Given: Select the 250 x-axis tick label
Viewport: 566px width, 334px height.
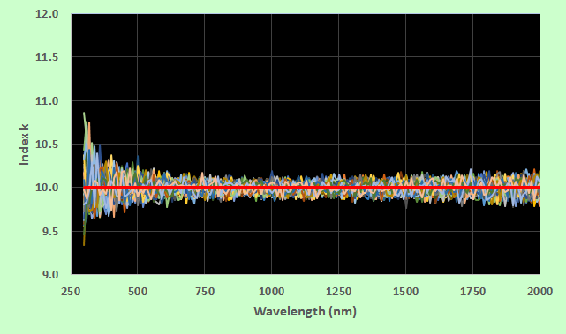Looking at the screenshot, I should coord(71,291).
